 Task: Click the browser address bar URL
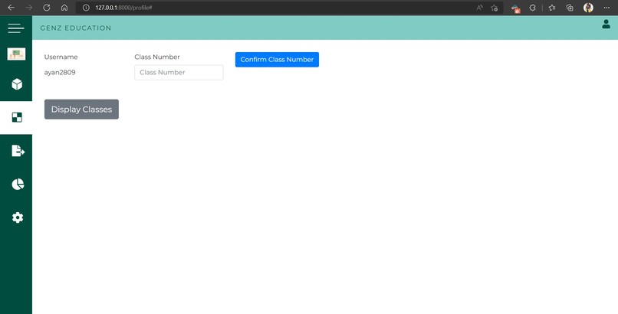click(123, 8)
